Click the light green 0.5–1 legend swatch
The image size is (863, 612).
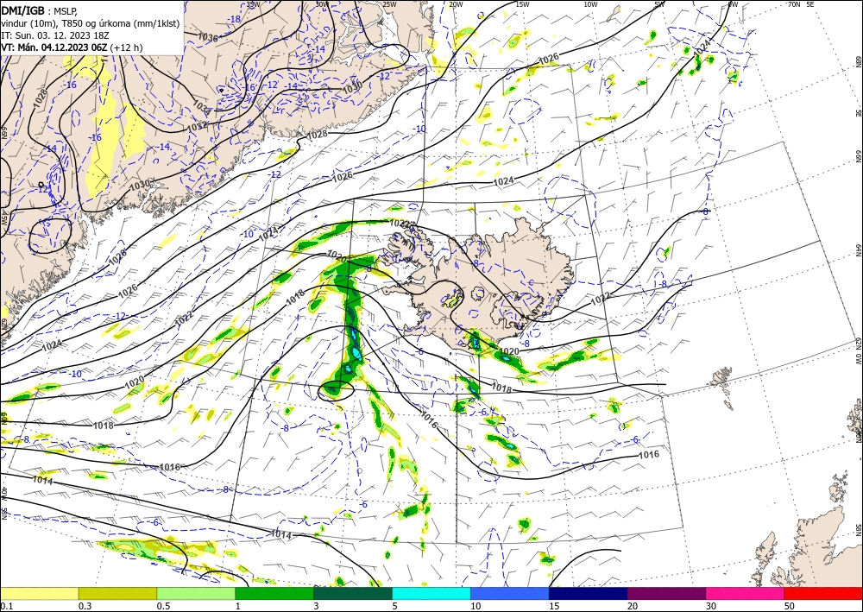196,593
